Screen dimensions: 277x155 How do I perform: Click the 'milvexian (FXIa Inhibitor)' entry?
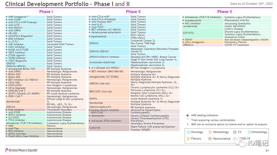click(106, 121)
